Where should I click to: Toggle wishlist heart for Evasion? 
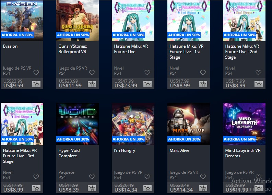(36, 73)
